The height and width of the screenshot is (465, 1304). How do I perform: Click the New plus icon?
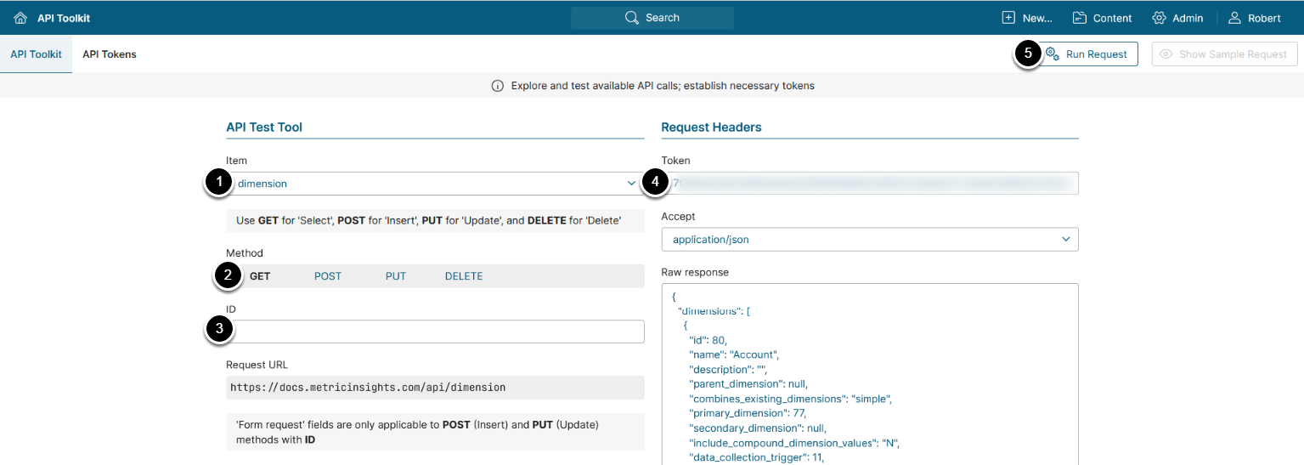1008,18
